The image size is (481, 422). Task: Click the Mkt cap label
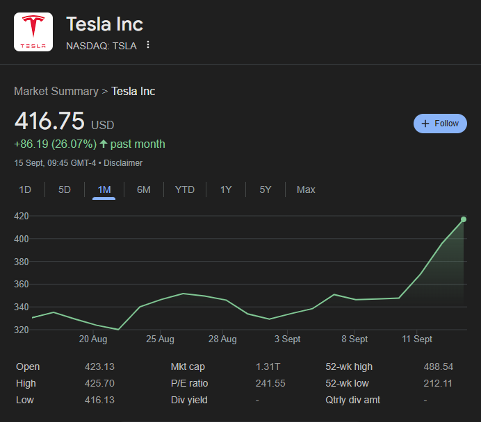click(188, 366)
